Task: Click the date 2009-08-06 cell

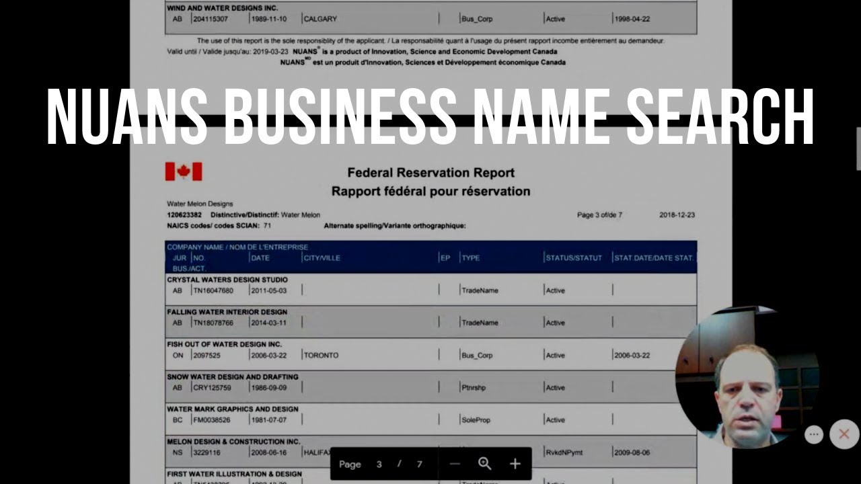Action: click(x=632, y=452)
